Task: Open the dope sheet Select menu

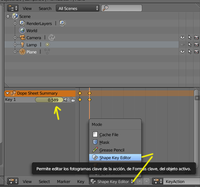Action: (x=44, y=182)
